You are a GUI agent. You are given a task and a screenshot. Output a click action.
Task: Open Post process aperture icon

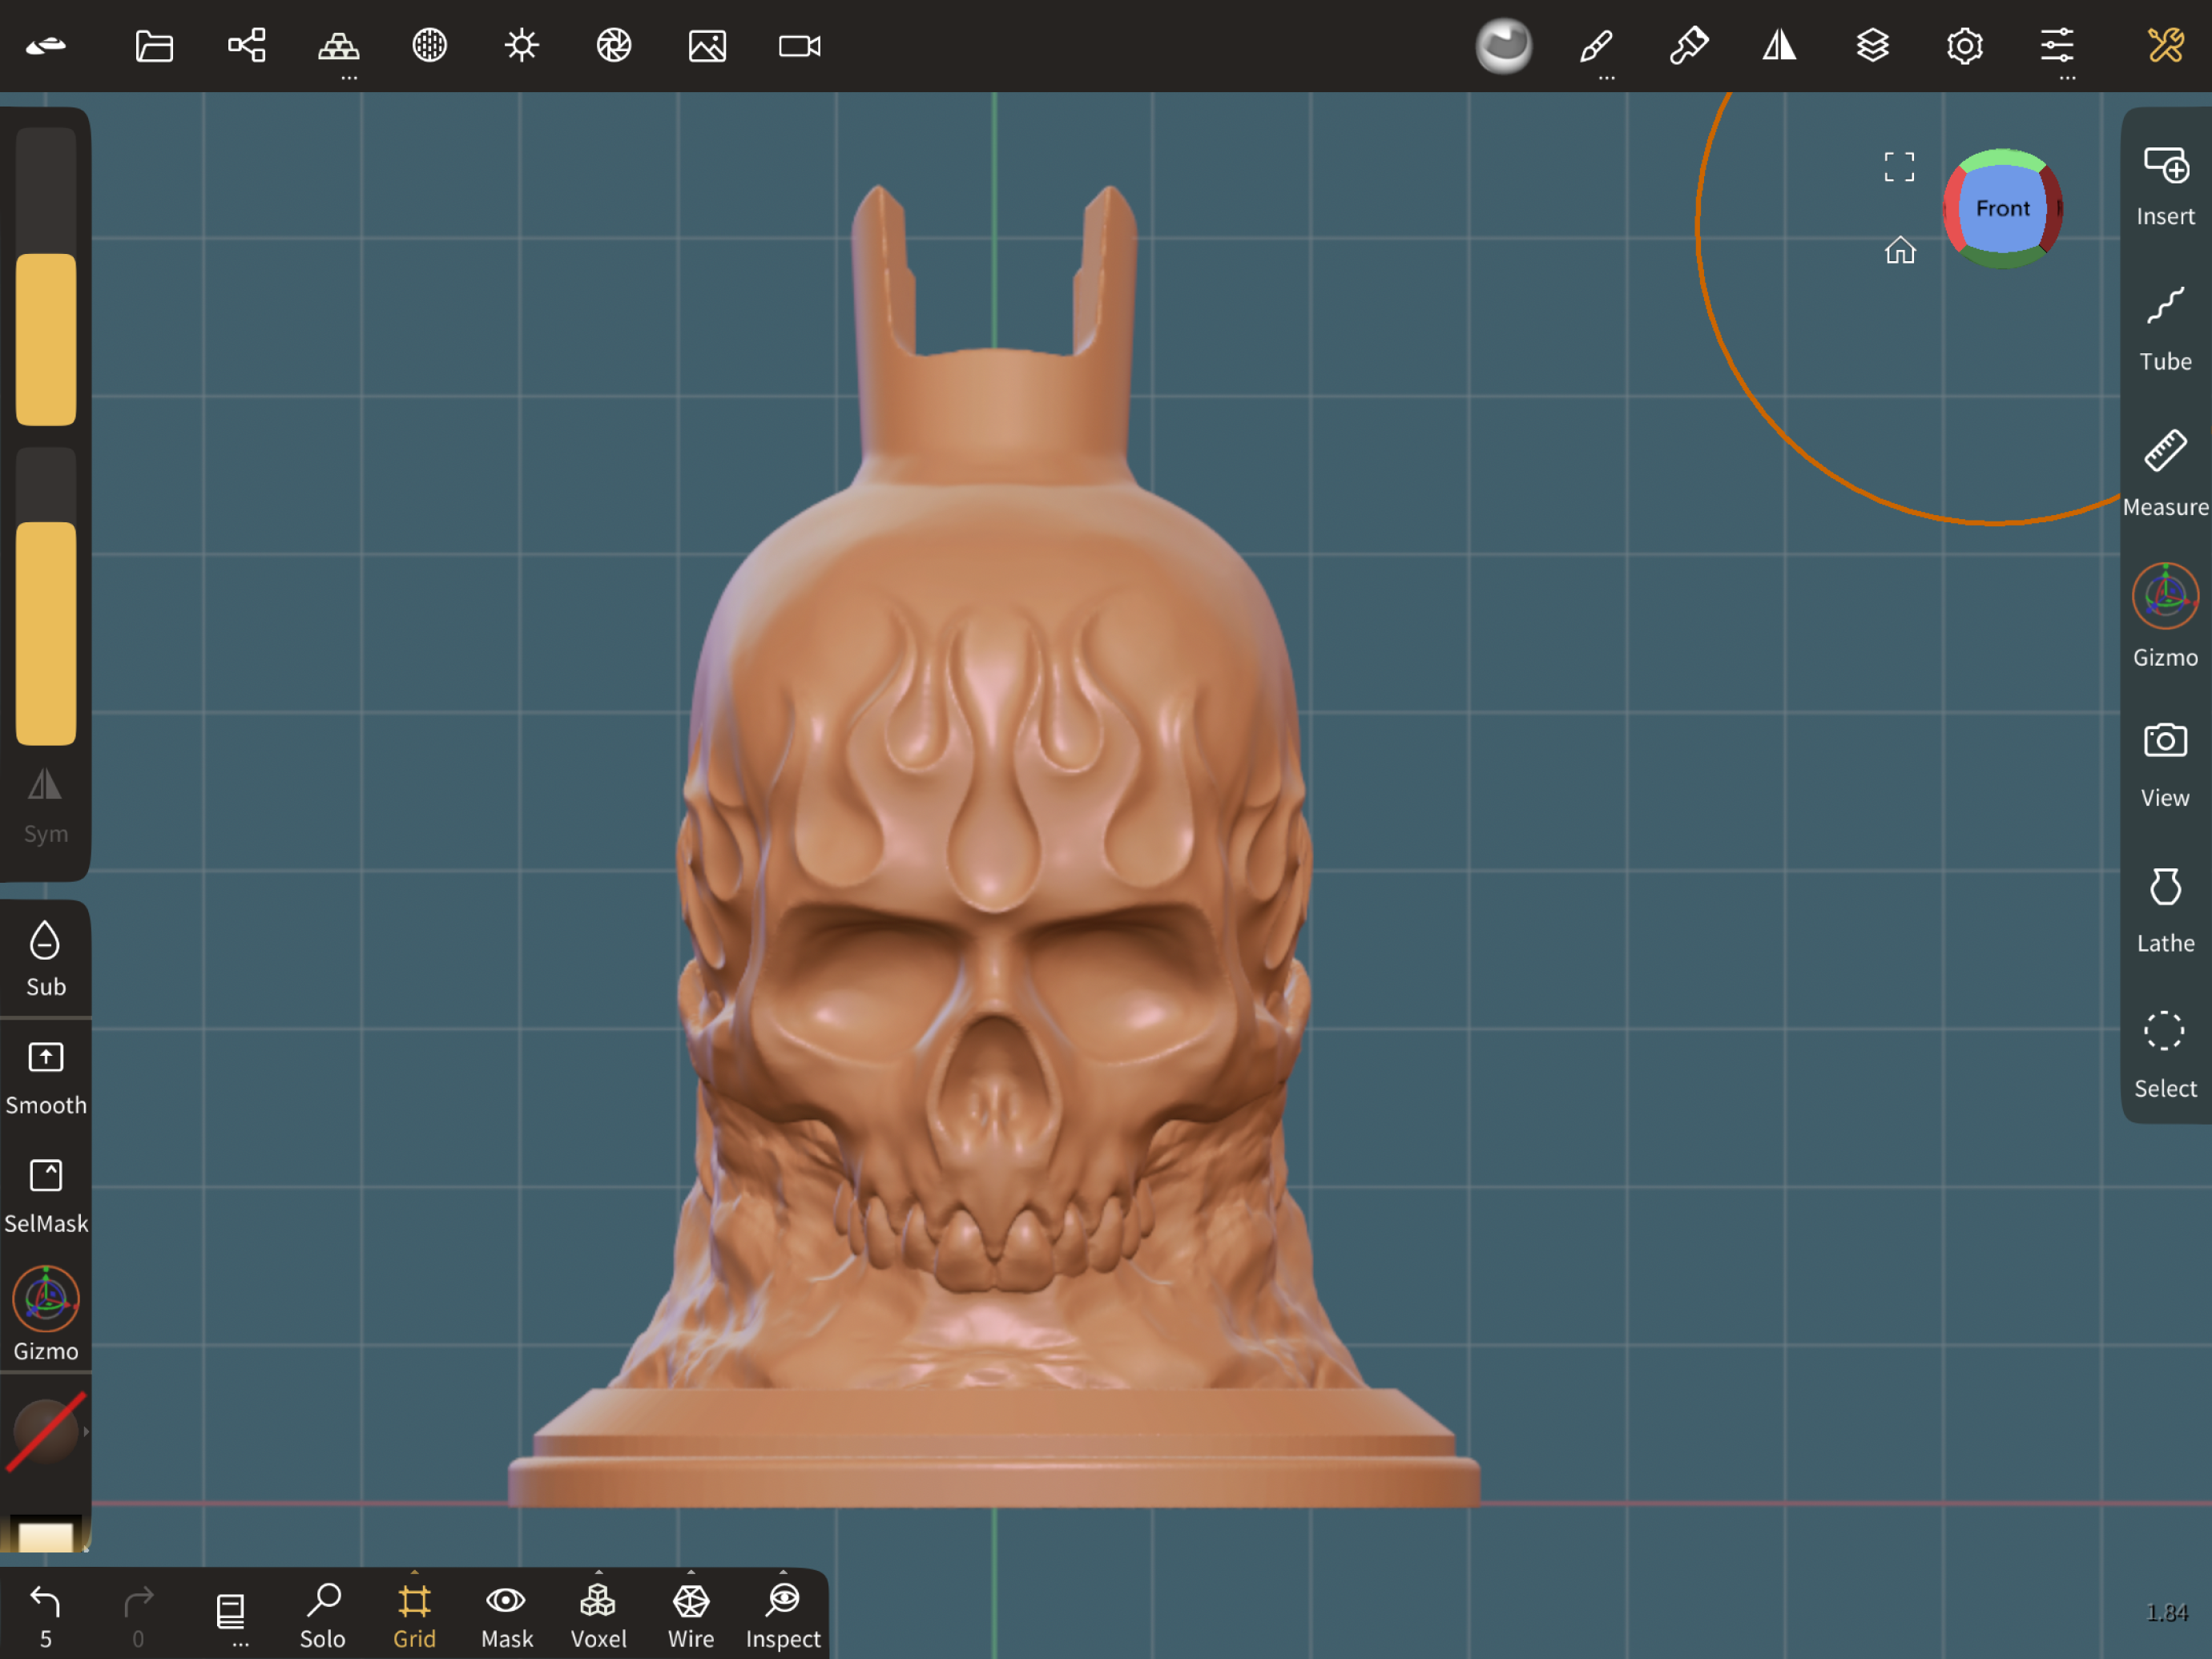614,46
